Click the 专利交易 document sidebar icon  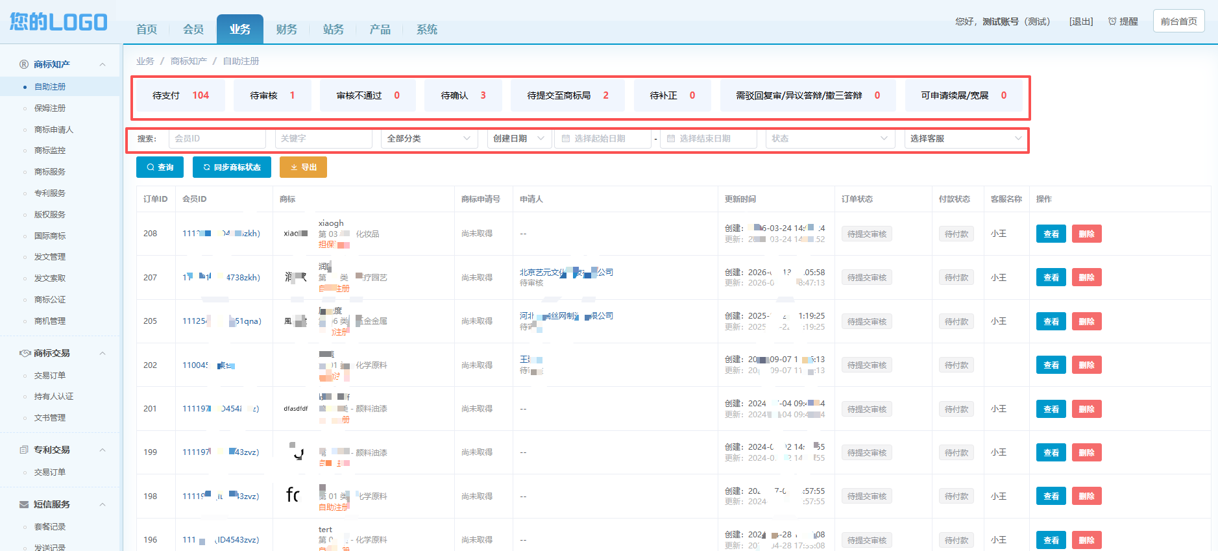click(24, 450)
